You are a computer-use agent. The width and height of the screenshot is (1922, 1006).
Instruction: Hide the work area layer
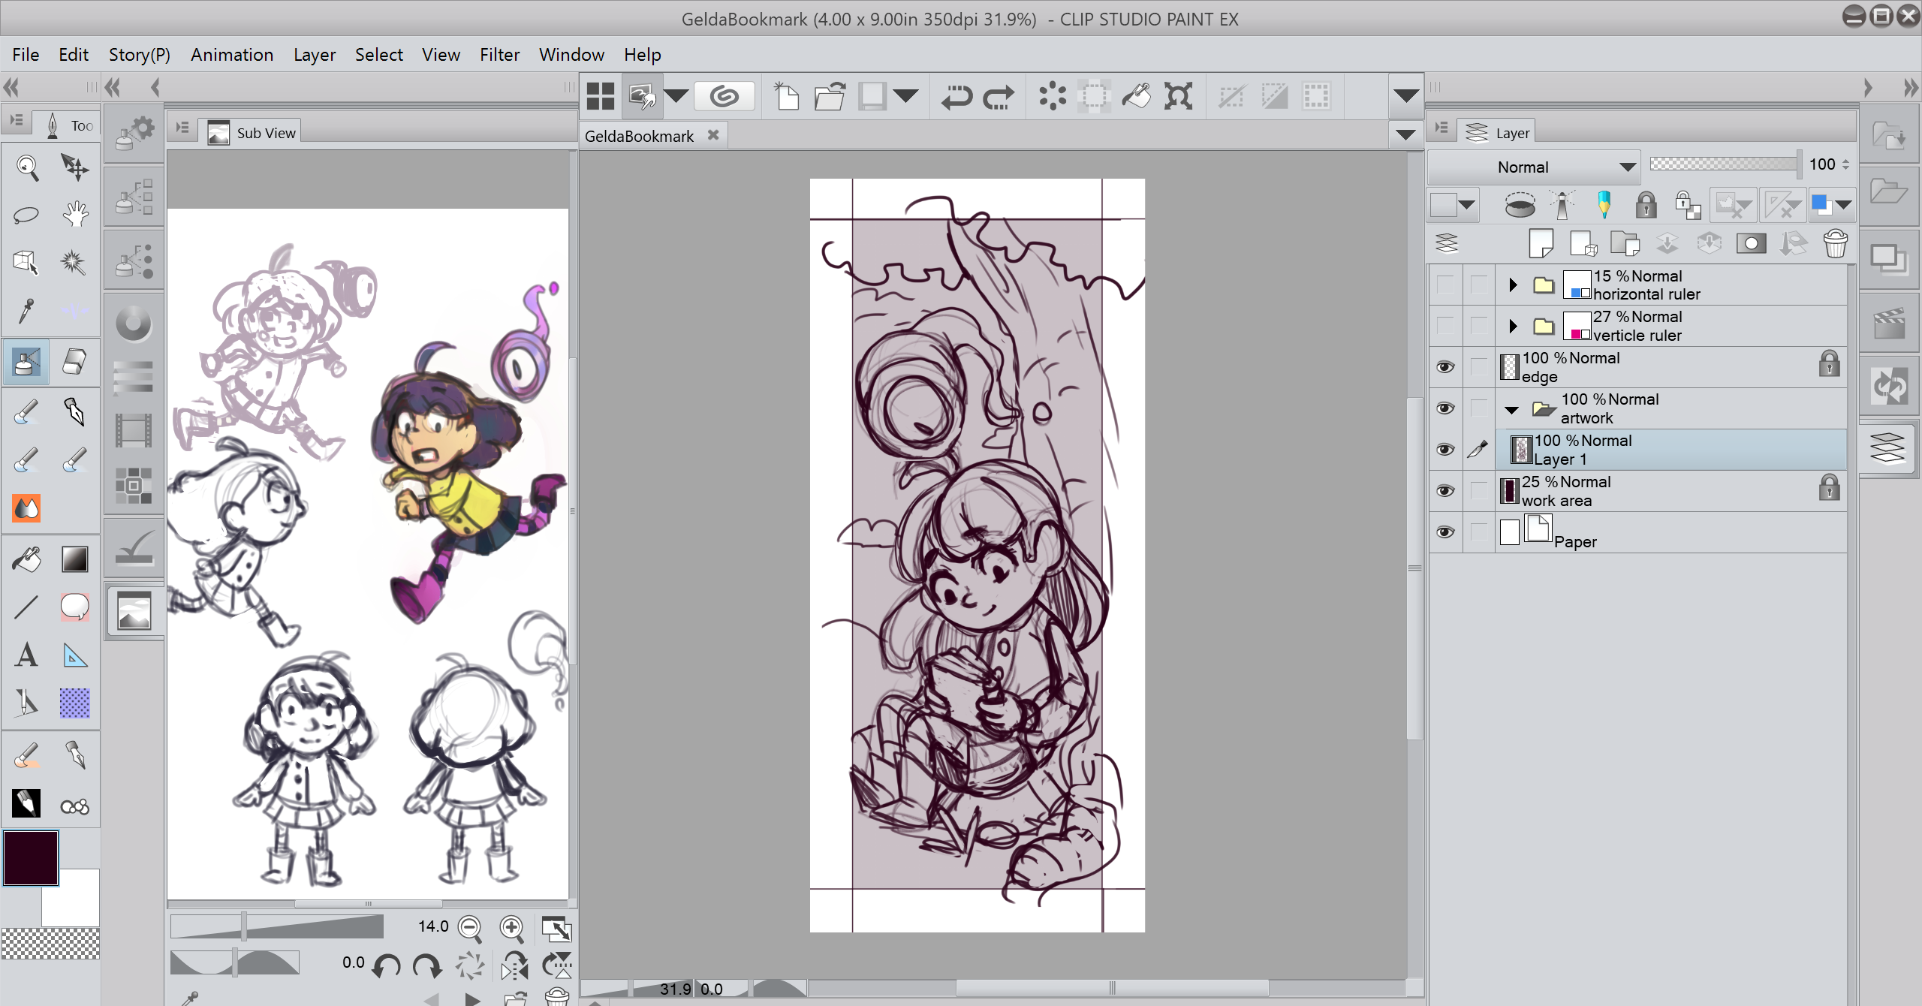1445,491
